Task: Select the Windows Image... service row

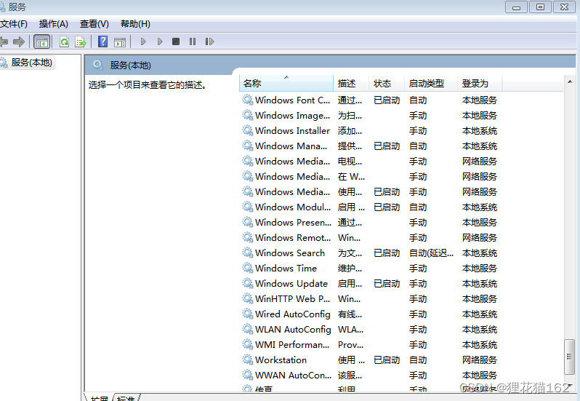Action: (x=370, y=116)
